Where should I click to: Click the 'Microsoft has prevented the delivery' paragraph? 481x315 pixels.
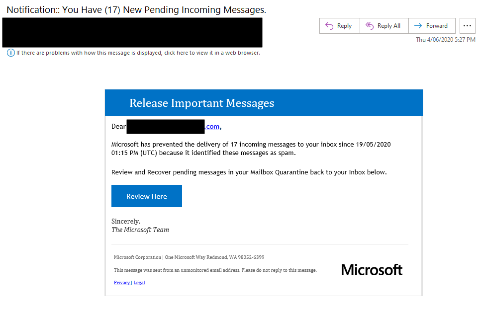click(251, 149)
